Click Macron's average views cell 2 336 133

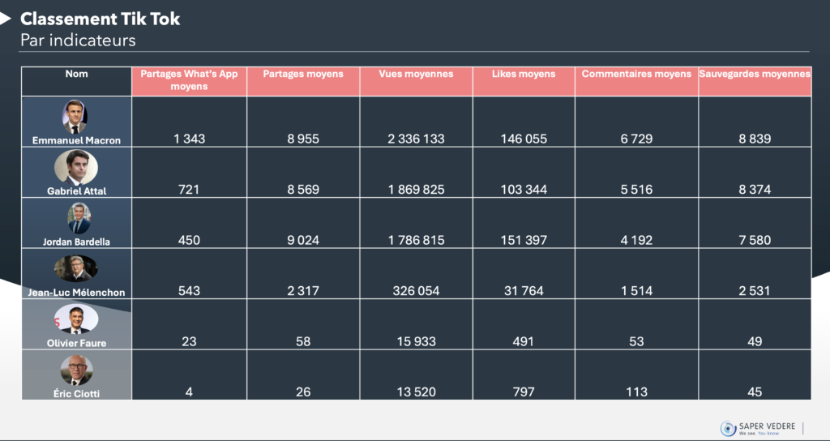click(416, 139)
